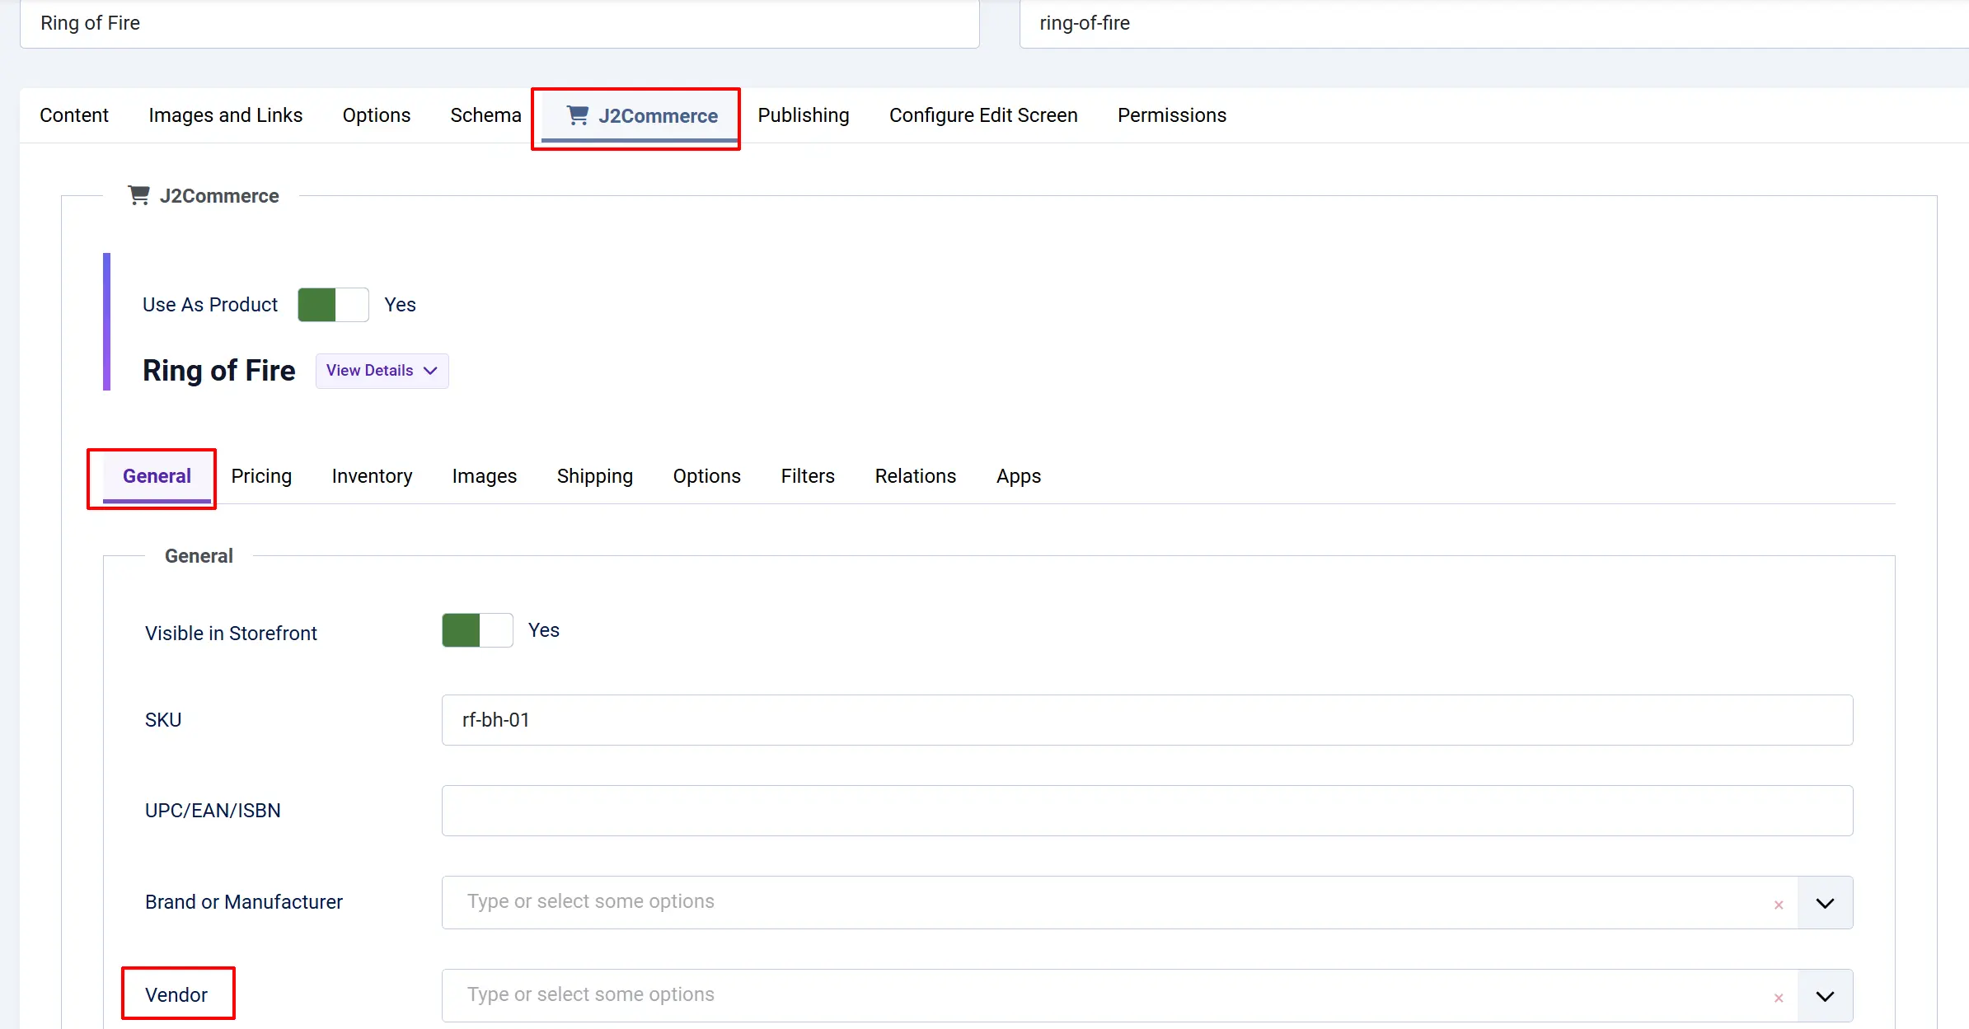Click the SKU field label
The width and height of the screenshot is (1969, 1029).
point(163,720)
